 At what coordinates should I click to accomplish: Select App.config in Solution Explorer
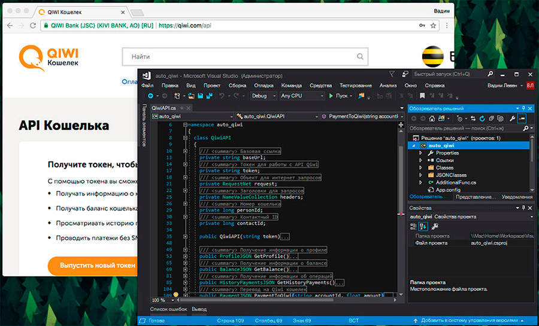(x=447, y=190)
